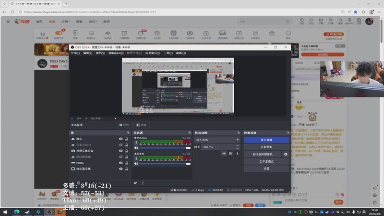The image size is (384, 216).
Task: Open 关注 heart icon in Douyu header
Action: pos(311,21)
